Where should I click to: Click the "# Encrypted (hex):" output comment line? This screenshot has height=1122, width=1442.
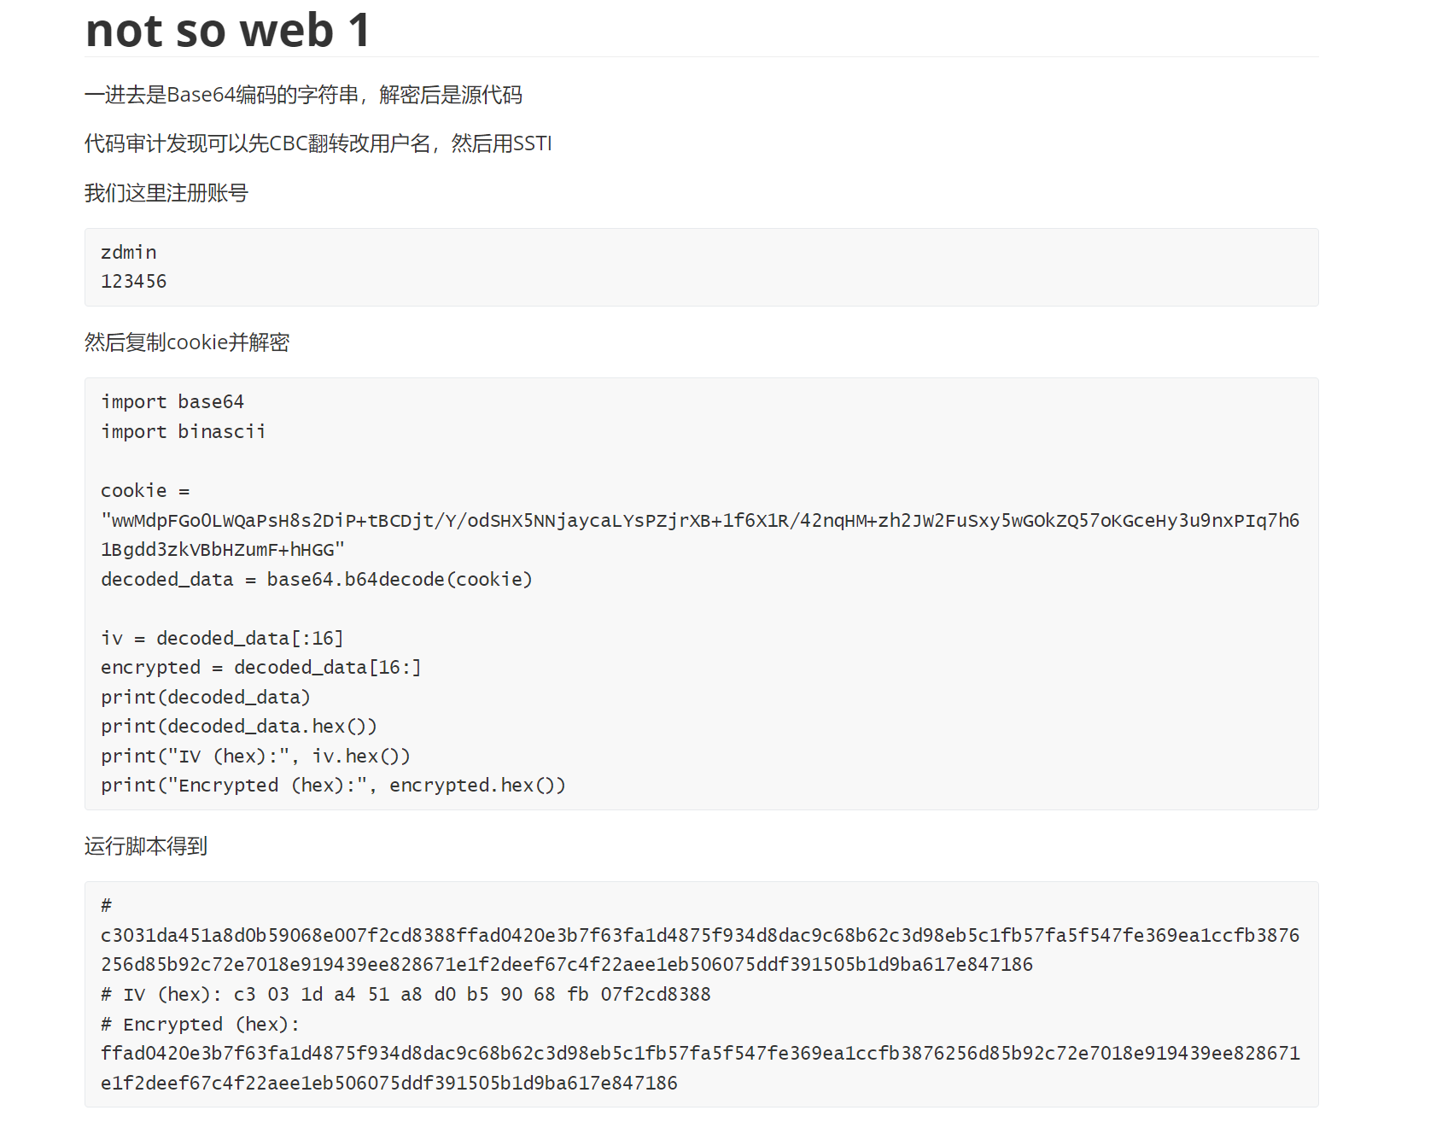201,1025
